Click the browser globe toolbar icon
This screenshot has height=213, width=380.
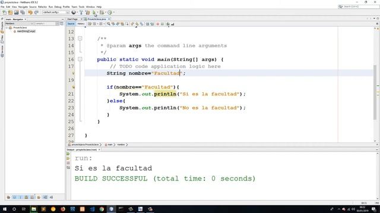[74, 12]
